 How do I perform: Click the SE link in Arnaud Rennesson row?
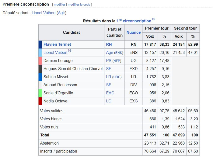point(109,85)
